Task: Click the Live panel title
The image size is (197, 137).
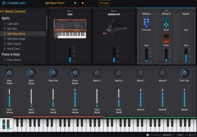Action: tap(166, 11)
